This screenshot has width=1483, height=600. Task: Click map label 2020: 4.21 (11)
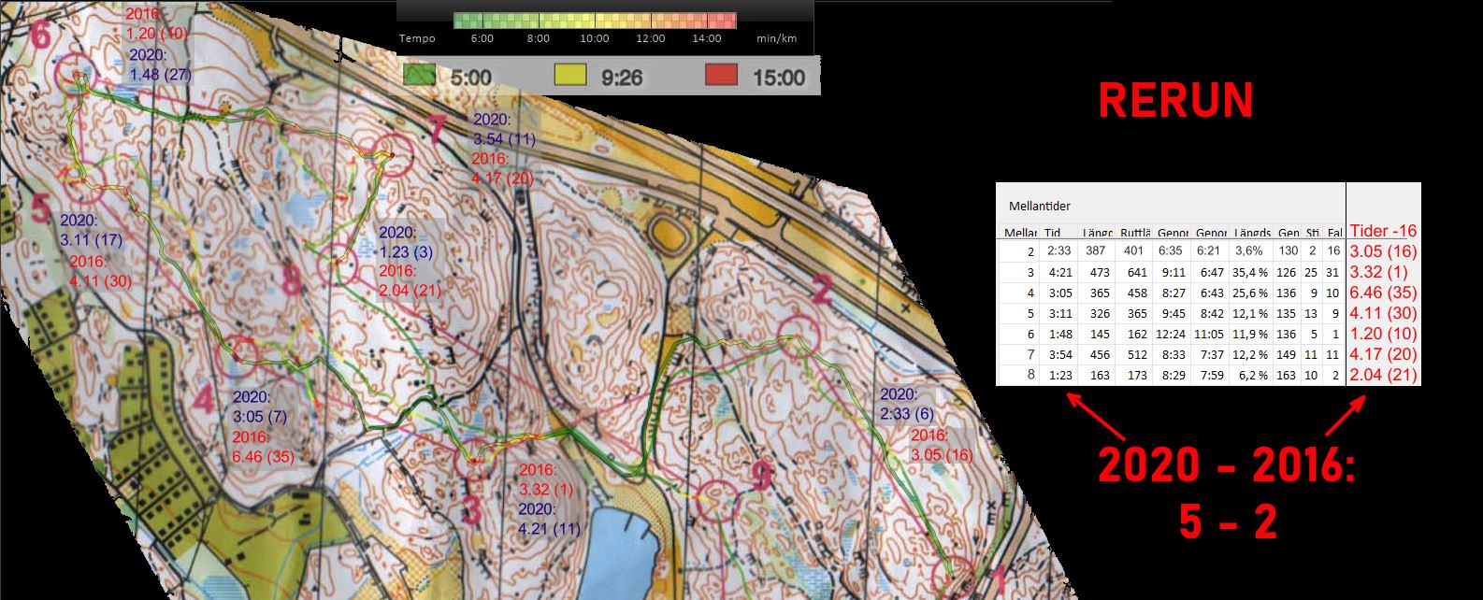point(551,519)
